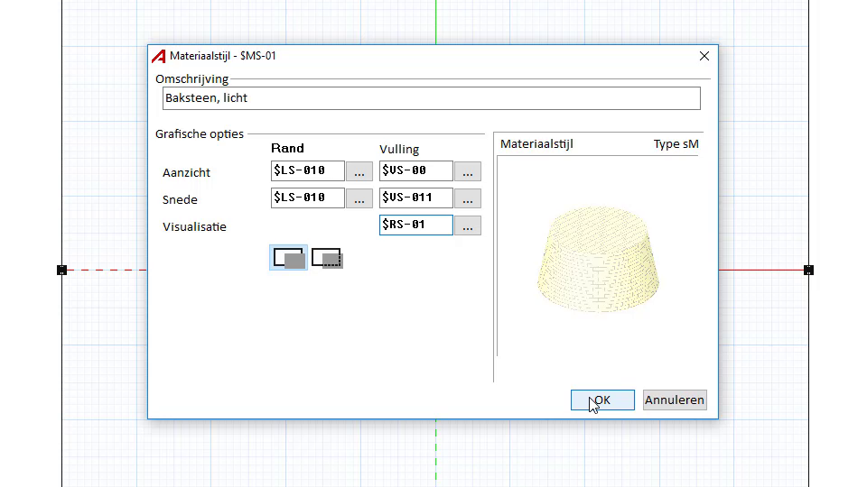Open browse button next to Visualisatie field

coord(467,226)
